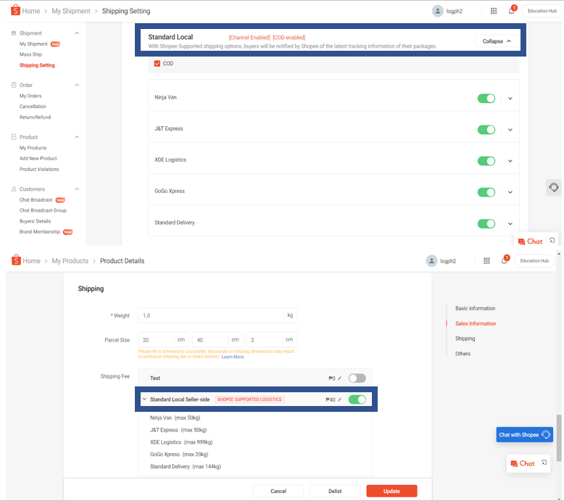
Task: Click the Weight input field
Action: 217,315
